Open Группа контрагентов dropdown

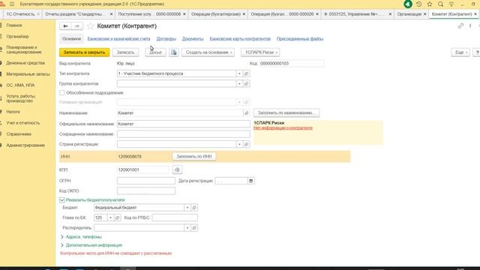pos(239,84)
